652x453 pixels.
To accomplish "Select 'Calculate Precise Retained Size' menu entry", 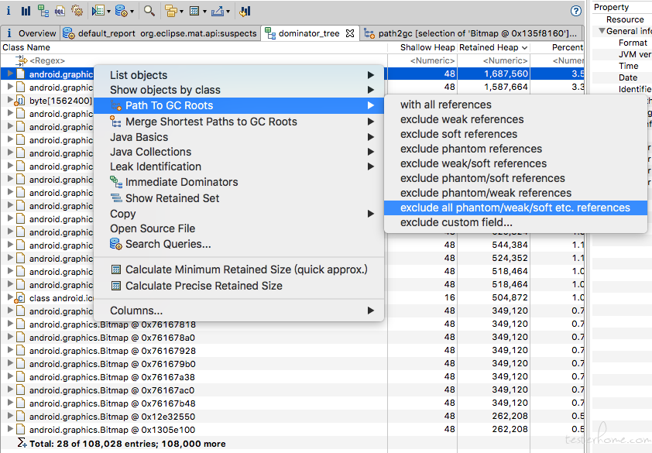I will (204, 286).
